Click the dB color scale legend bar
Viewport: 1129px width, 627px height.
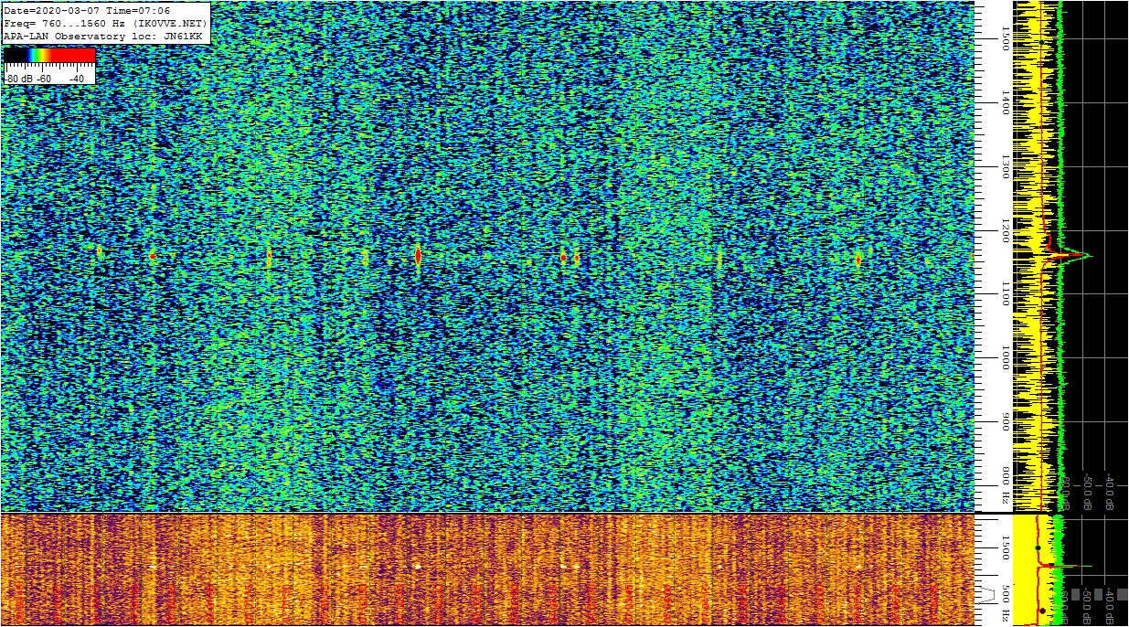49,56
